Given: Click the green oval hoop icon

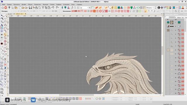Looking at the screenshot, I should point(138,8).
